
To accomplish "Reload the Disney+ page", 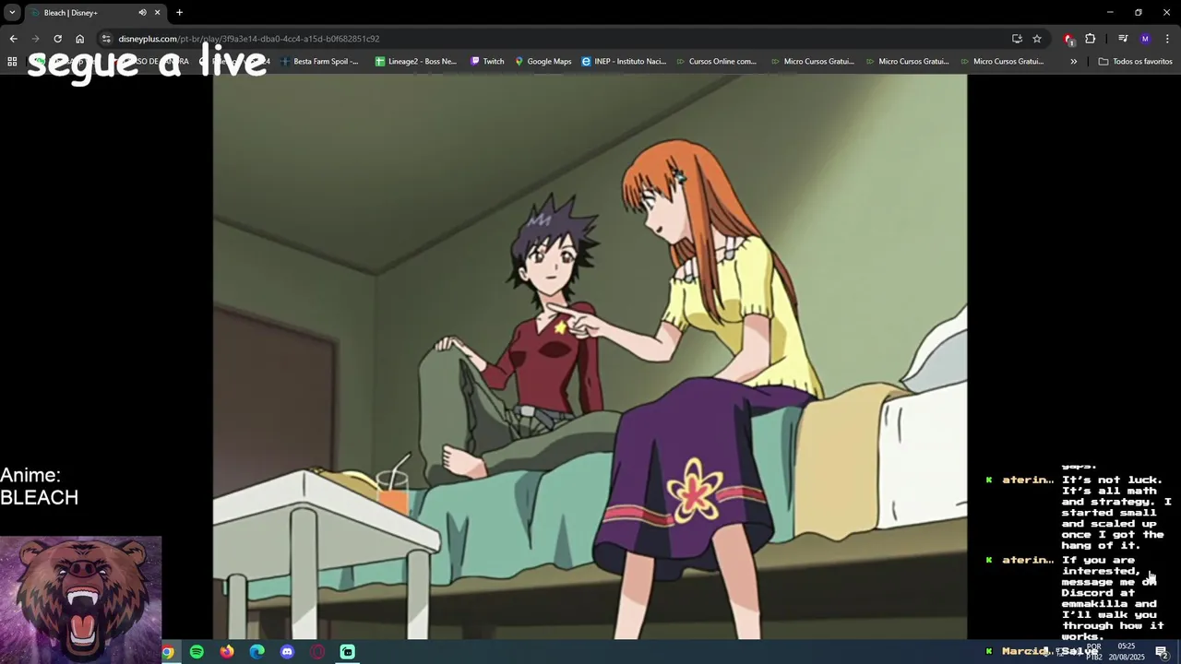I will point(57,39).
